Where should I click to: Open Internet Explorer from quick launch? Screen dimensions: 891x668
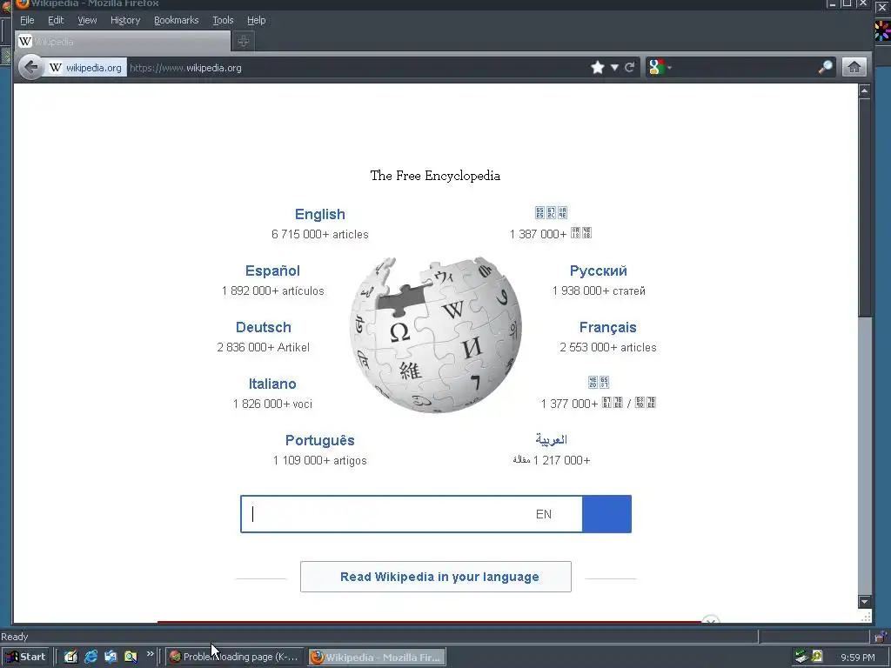click(90, 657)
